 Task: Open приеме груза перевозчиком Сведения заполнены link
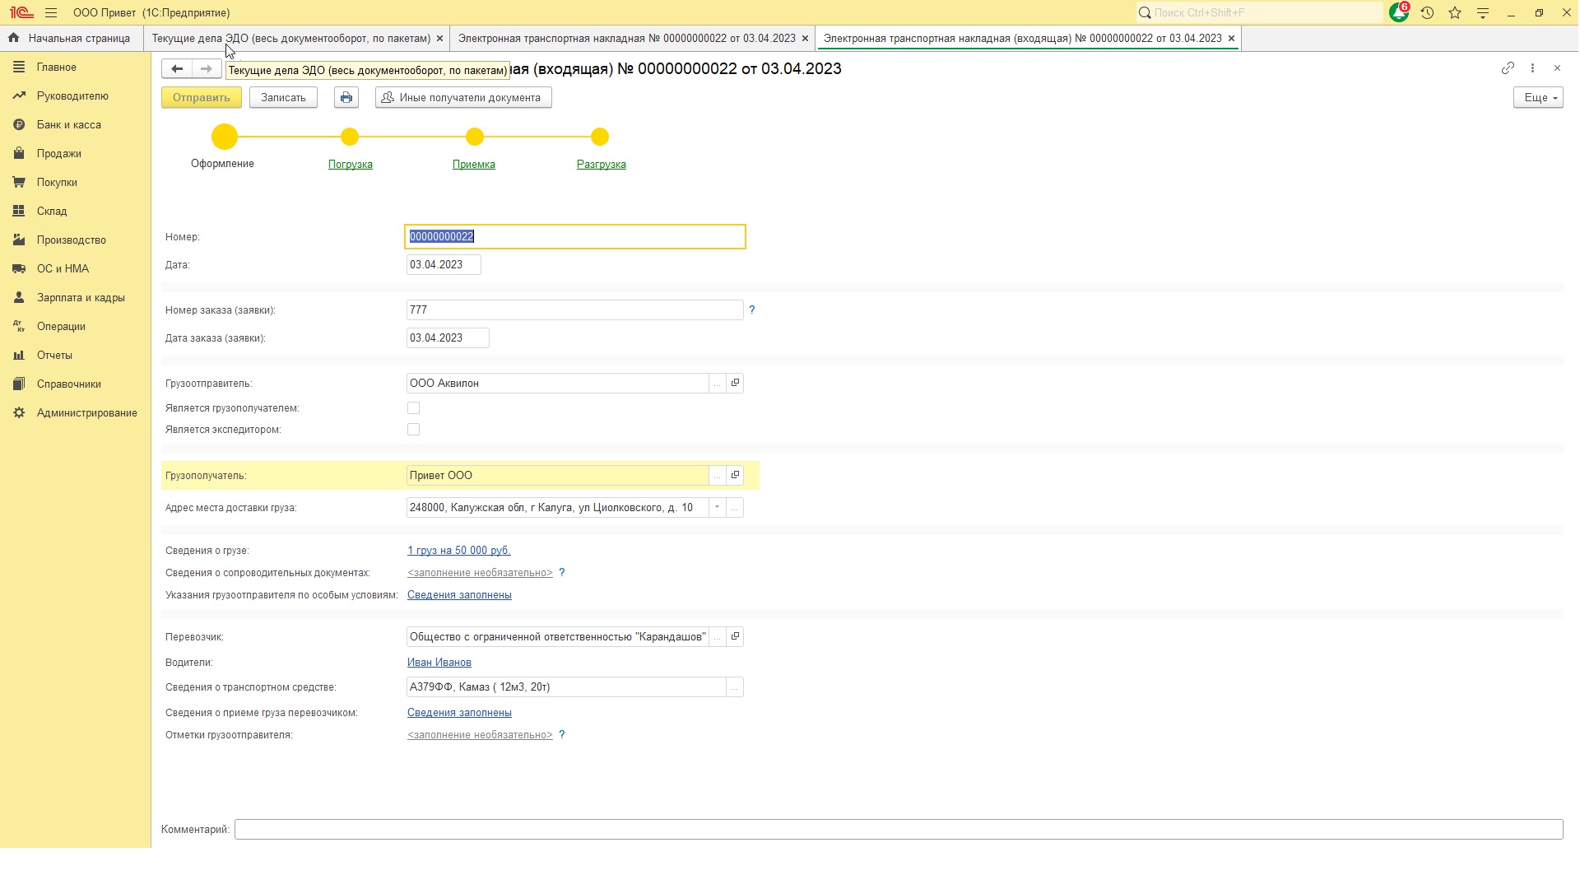click(459, 713)
